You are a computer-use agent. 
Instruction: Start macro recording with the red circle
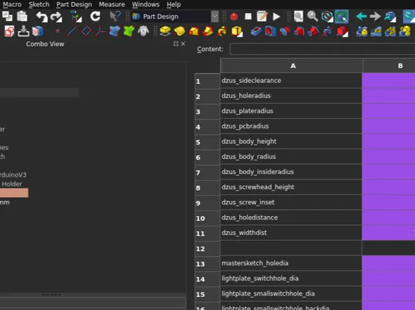(234, 17)
